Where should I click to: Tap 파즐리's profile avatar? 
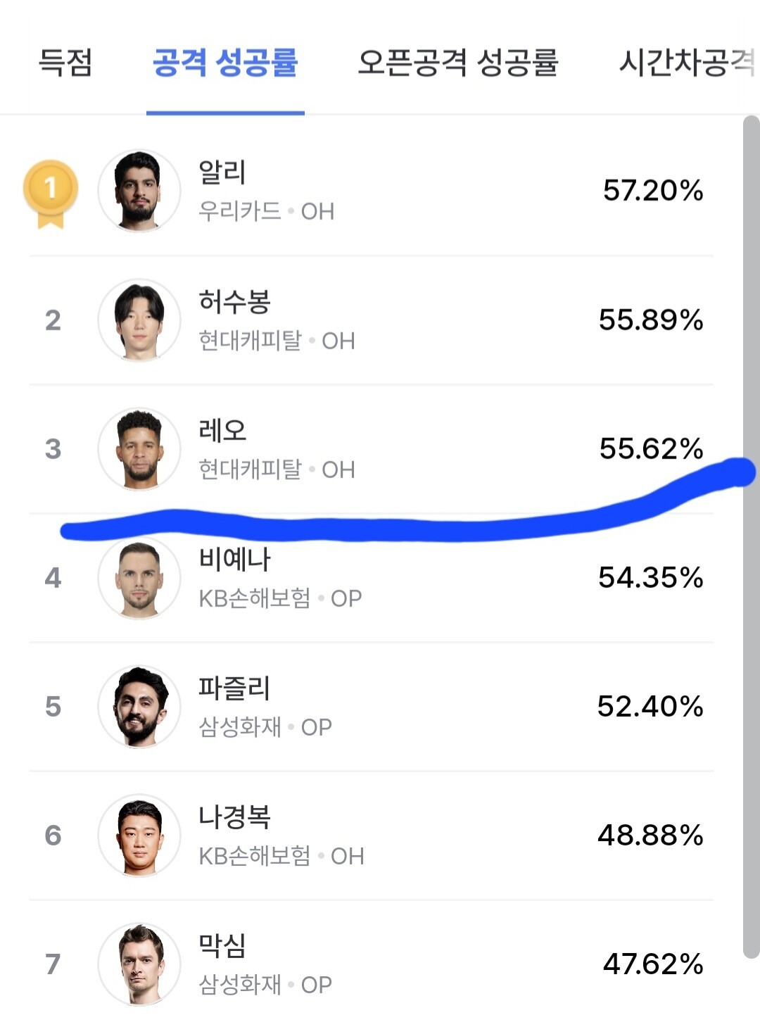pyautogui.click(x=139, y=706)
